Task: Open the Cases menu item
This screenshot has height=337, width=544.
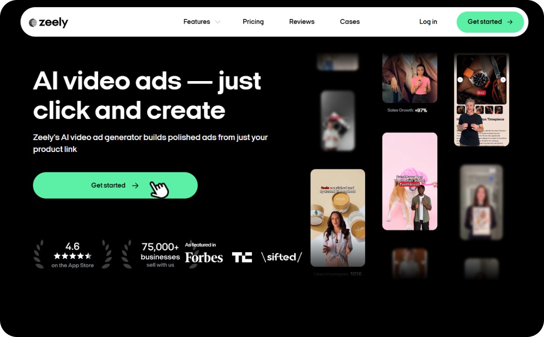Action: click(350, 22)
